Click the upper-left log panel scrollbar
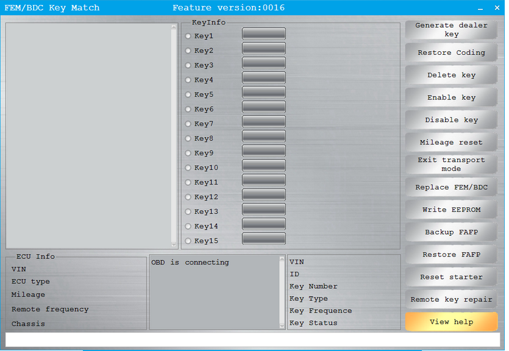This screenshot has width=509, height=351. click(174, 136)
